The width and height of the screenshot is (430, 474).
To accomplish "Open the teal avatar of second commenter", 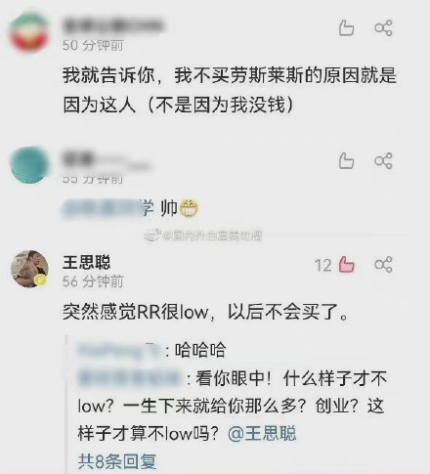I will tap(29, 165).
